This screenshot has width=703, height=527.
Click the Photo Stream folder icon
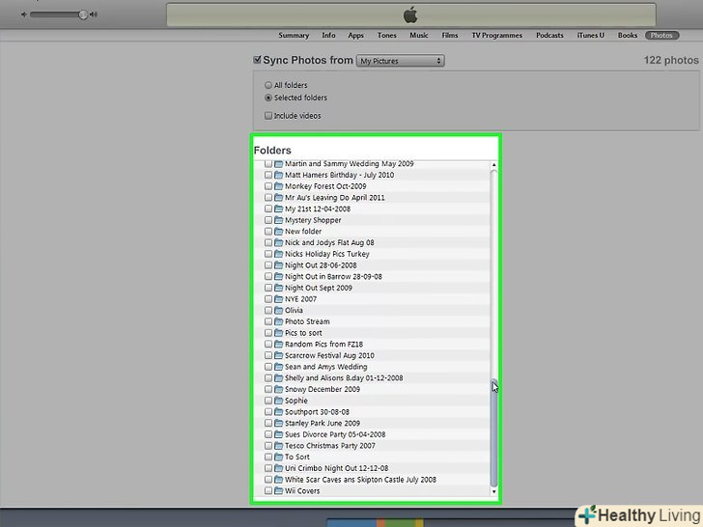(x=278, y=321)
